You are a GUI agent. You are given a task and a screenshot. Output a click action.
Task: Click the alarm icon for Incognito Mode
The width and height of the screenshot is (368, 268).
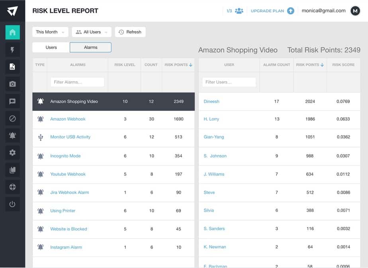[40, 156]
